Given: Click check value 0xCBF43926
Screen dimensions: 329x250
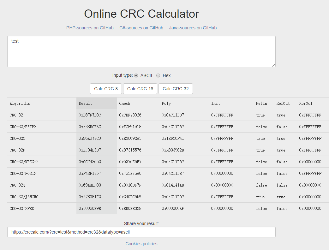Looking at the screenshot, I should pyautogui.click(x=130, y=115).
